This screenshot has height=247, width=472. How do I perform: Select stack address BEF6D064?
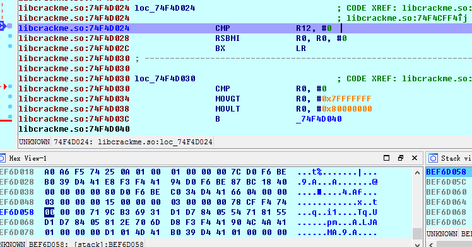coord(446,202)
